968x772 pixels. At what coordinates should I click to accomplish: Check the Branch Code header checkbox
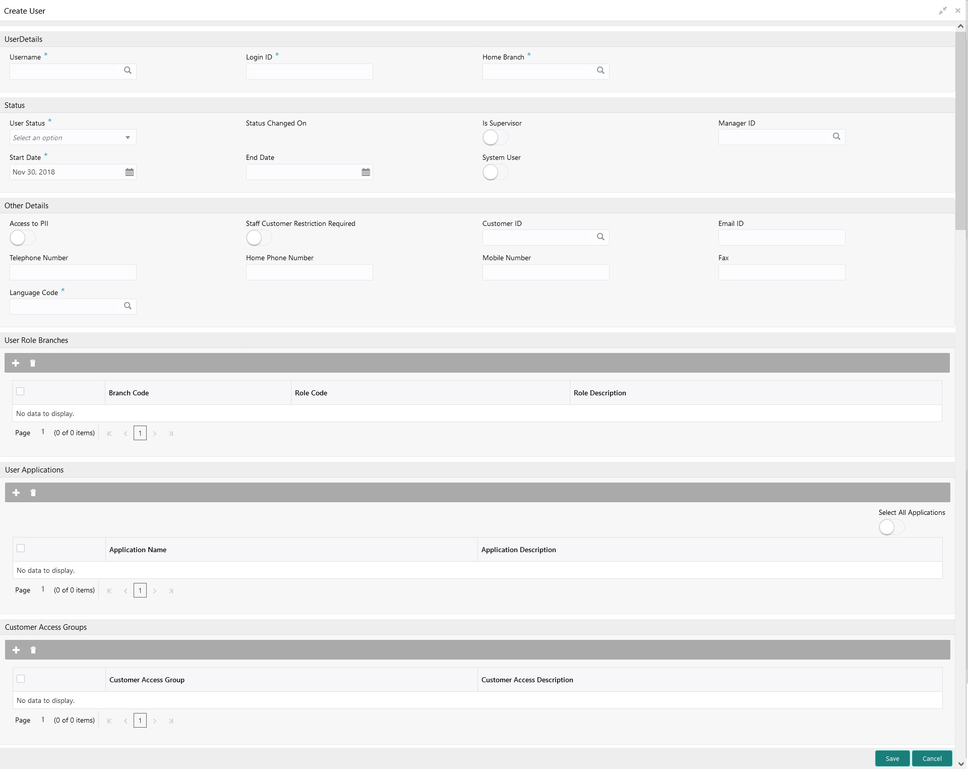click(x=20, y=392)
